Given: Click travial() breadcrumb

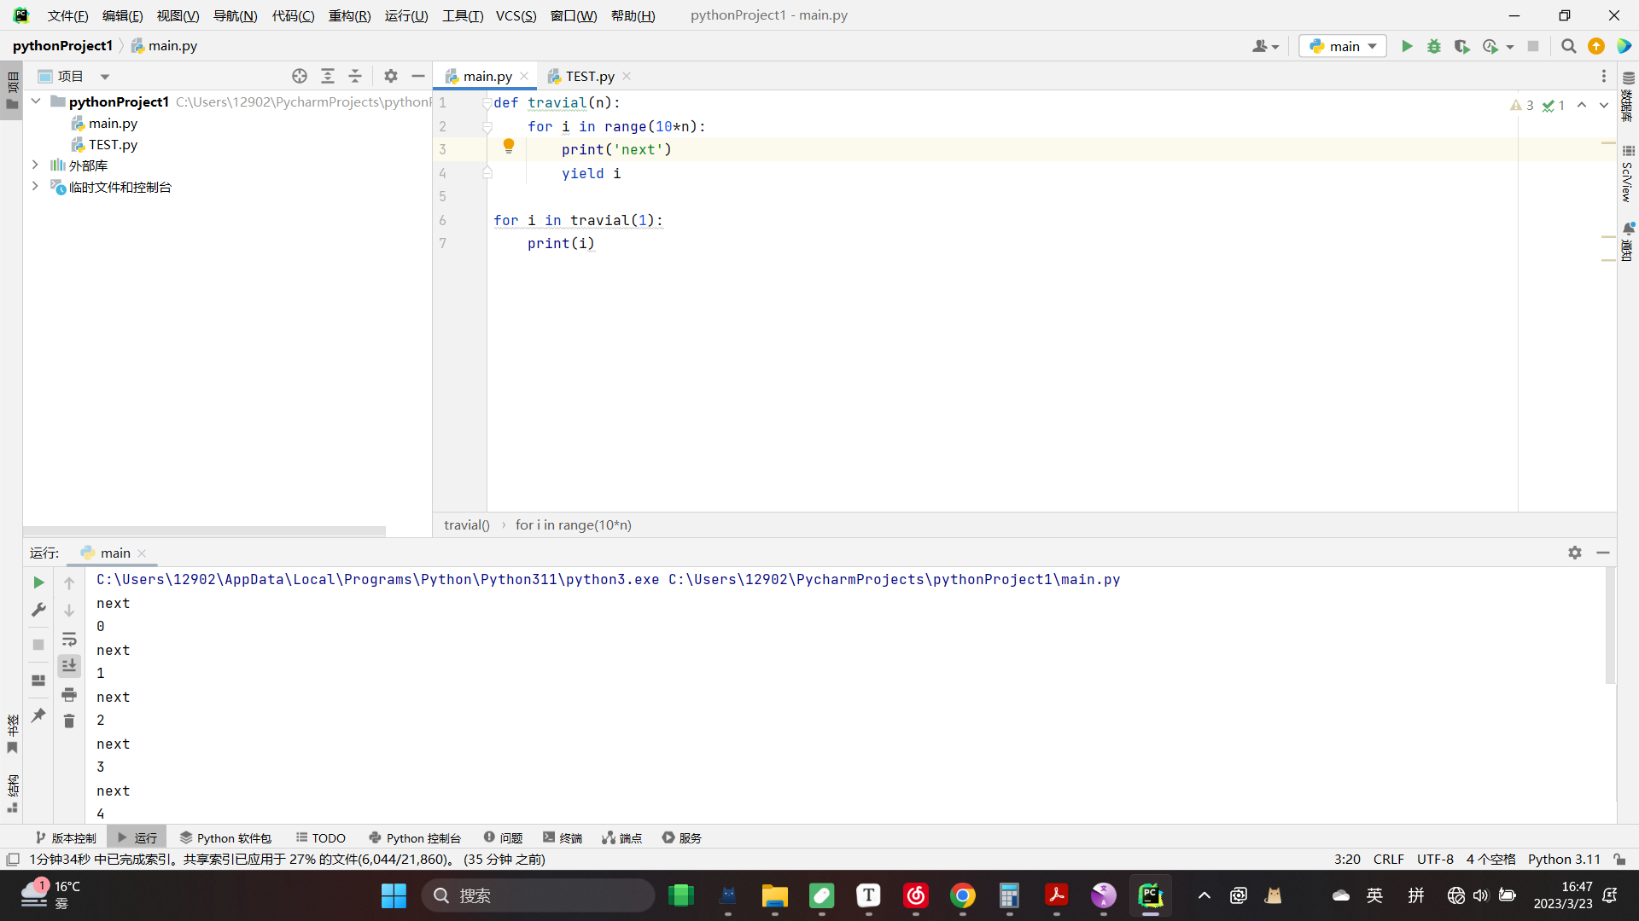Looking at the screenshot, I should 467,525.
